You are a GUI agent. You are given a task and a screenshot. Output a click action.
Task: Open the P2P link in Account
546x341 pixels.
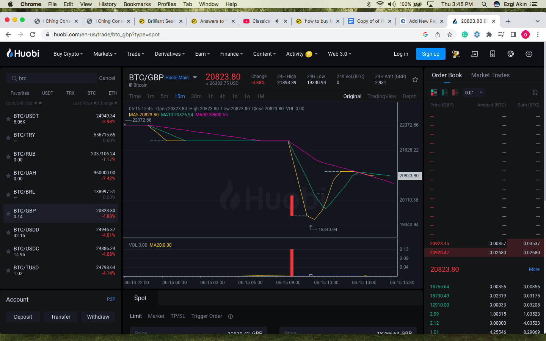click(x=111, y=299)
